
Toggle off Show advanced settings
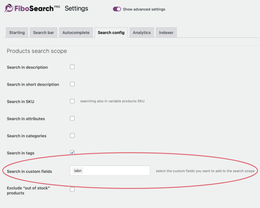pyautogui.click(x=117, y=9)
